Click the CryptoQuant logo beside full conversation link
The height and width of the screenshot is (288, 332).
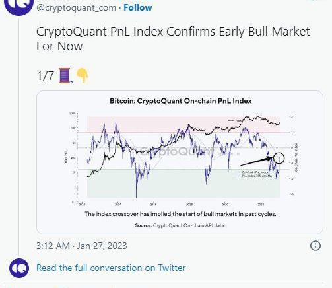(x=19, y=268)
